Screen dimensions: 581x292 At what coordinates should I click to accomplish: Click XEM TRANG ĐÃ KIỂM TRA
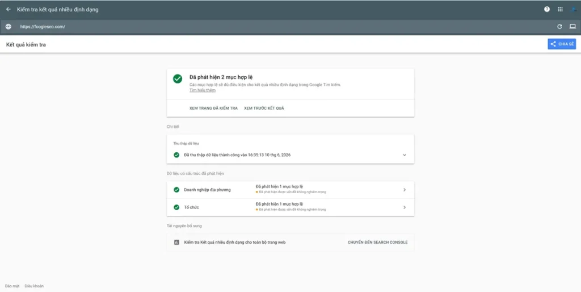(x=213, y=109)
